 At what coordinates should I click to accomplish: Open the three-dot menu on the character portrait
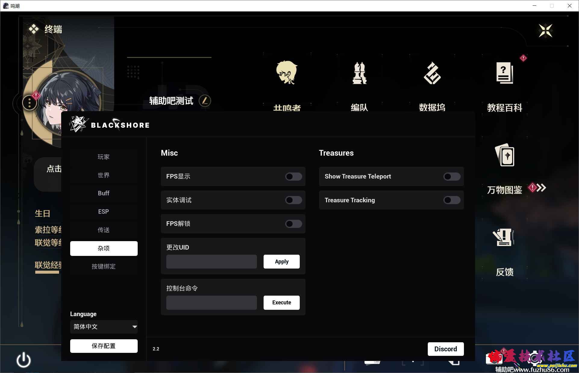[29, 102]
